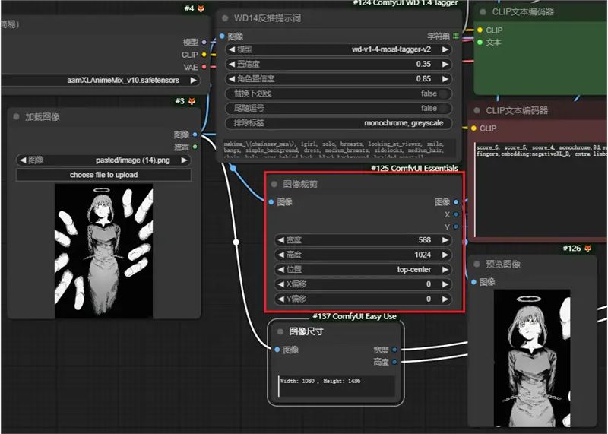
Task: Click the Width: 1080 Height text box
Action: click(x=337, y=386)
